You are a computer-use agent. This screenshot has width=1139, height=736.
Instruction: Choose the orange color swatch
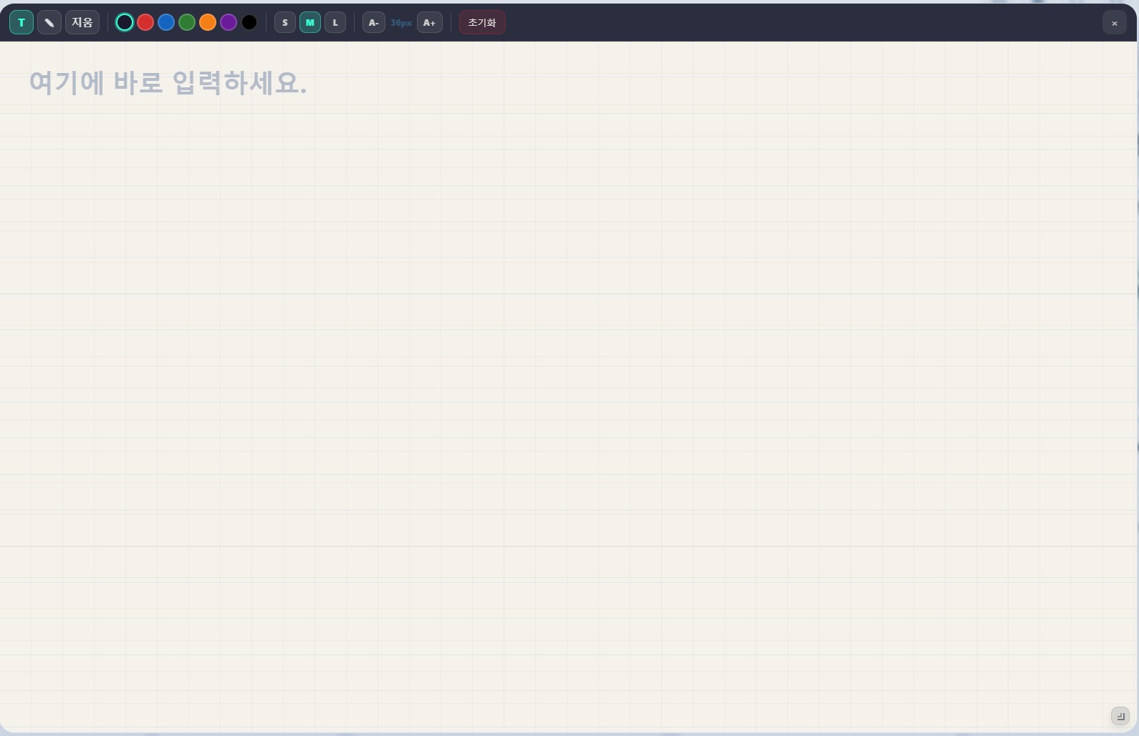[208, 23]
